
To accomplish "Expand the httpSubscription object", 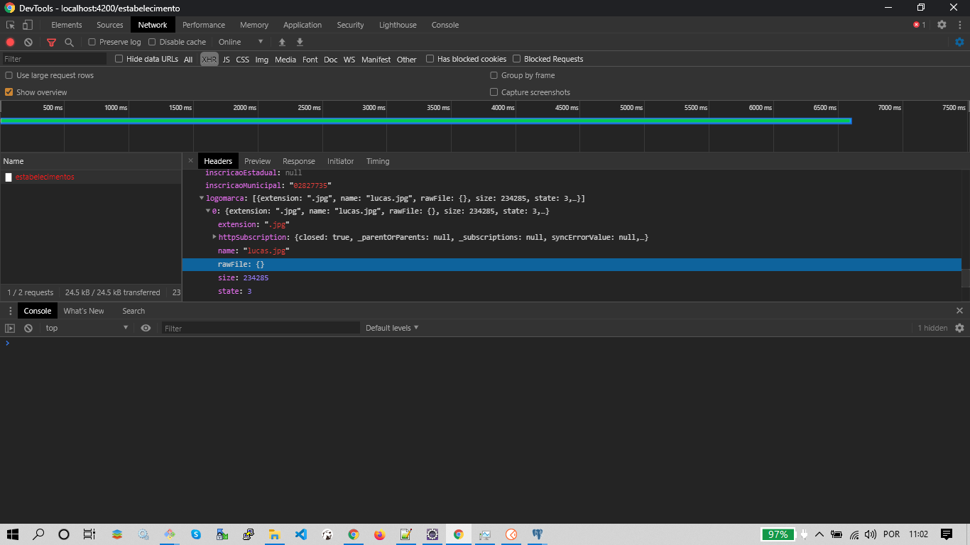I will click(214, 237).
